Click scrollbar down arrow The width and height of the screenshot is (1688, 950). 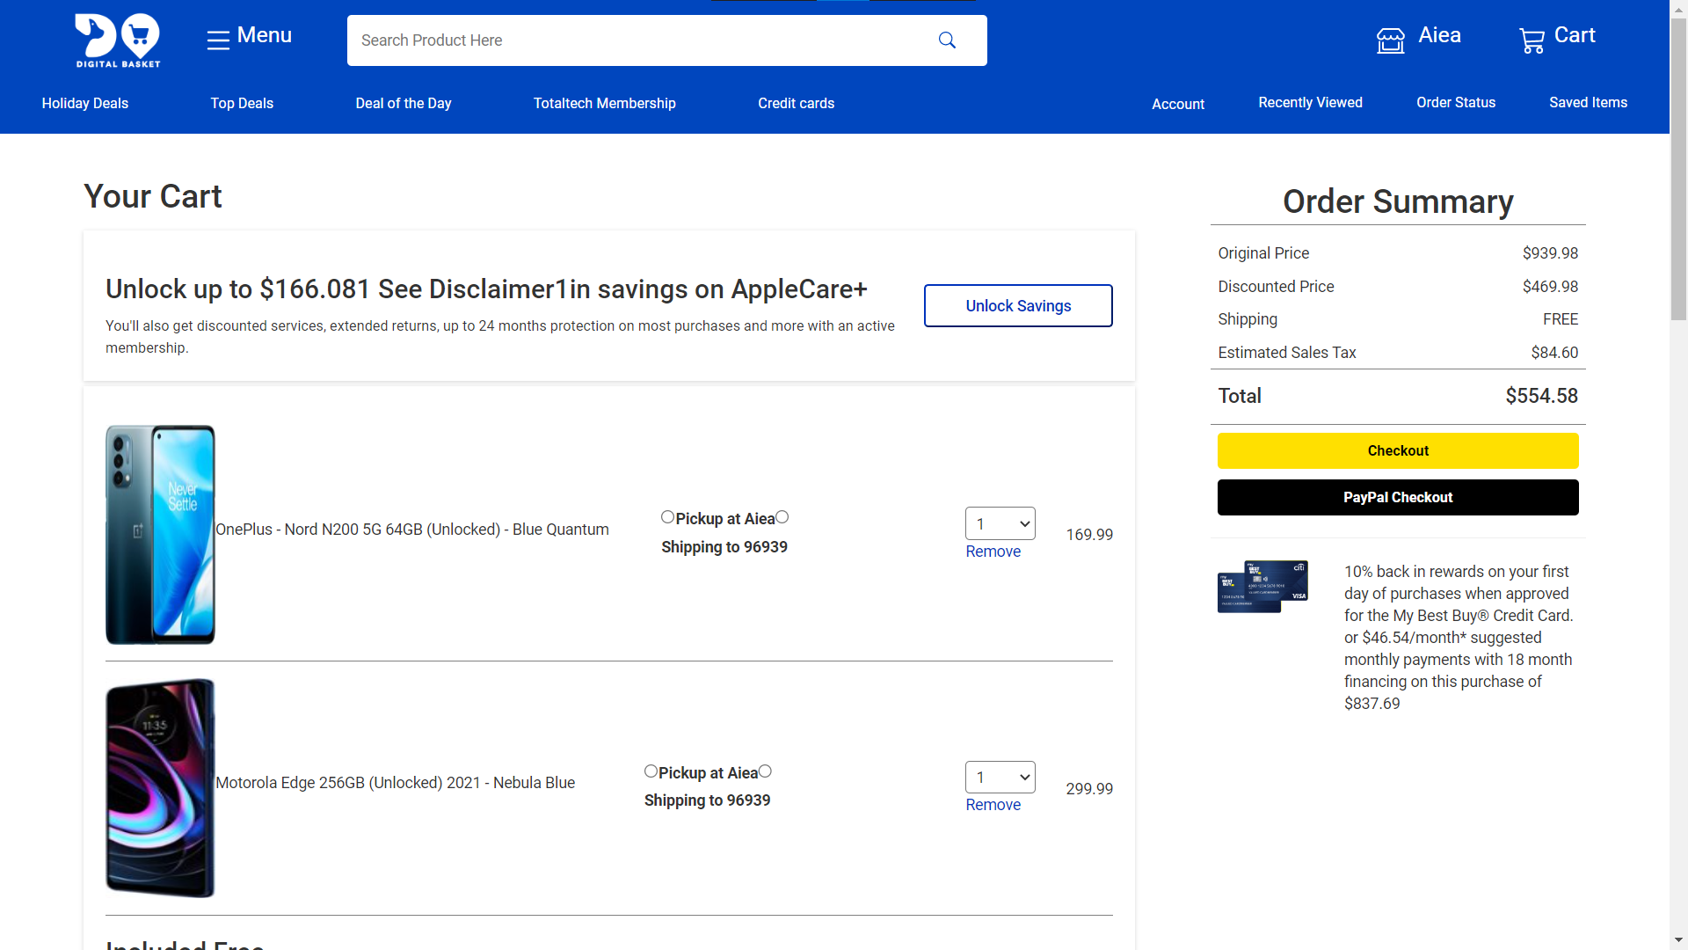tap(1678, 940)
